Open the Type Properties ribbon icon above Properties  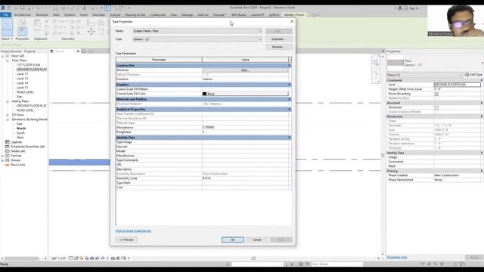(22, 23)
